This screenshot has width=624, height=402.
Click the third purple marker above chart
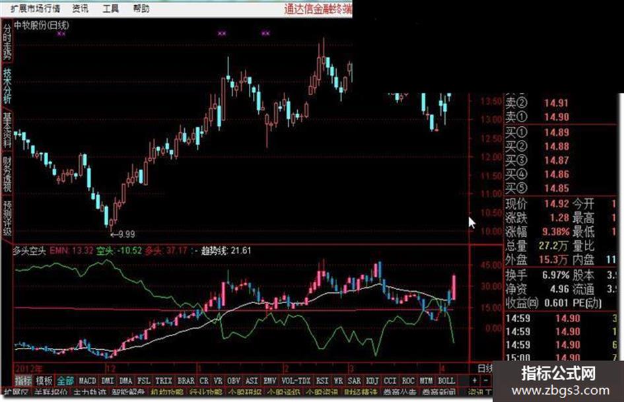point(265,34)
